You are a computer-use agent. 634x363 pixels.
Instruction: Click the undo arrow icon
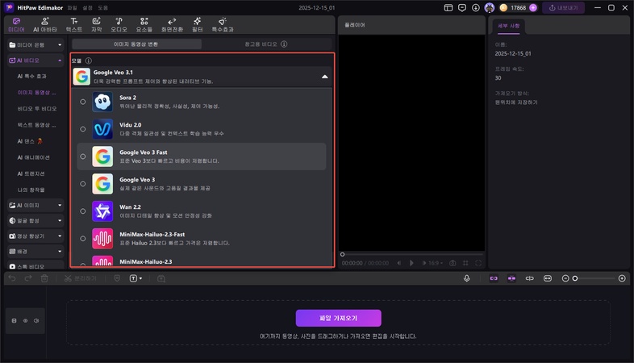[12, 278]
